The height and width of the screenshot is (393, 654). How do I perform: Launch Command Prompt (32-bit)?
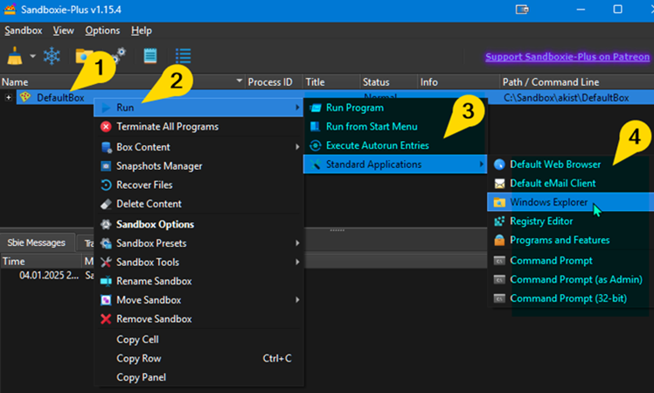pyautogui.click(x=568, y=298)
